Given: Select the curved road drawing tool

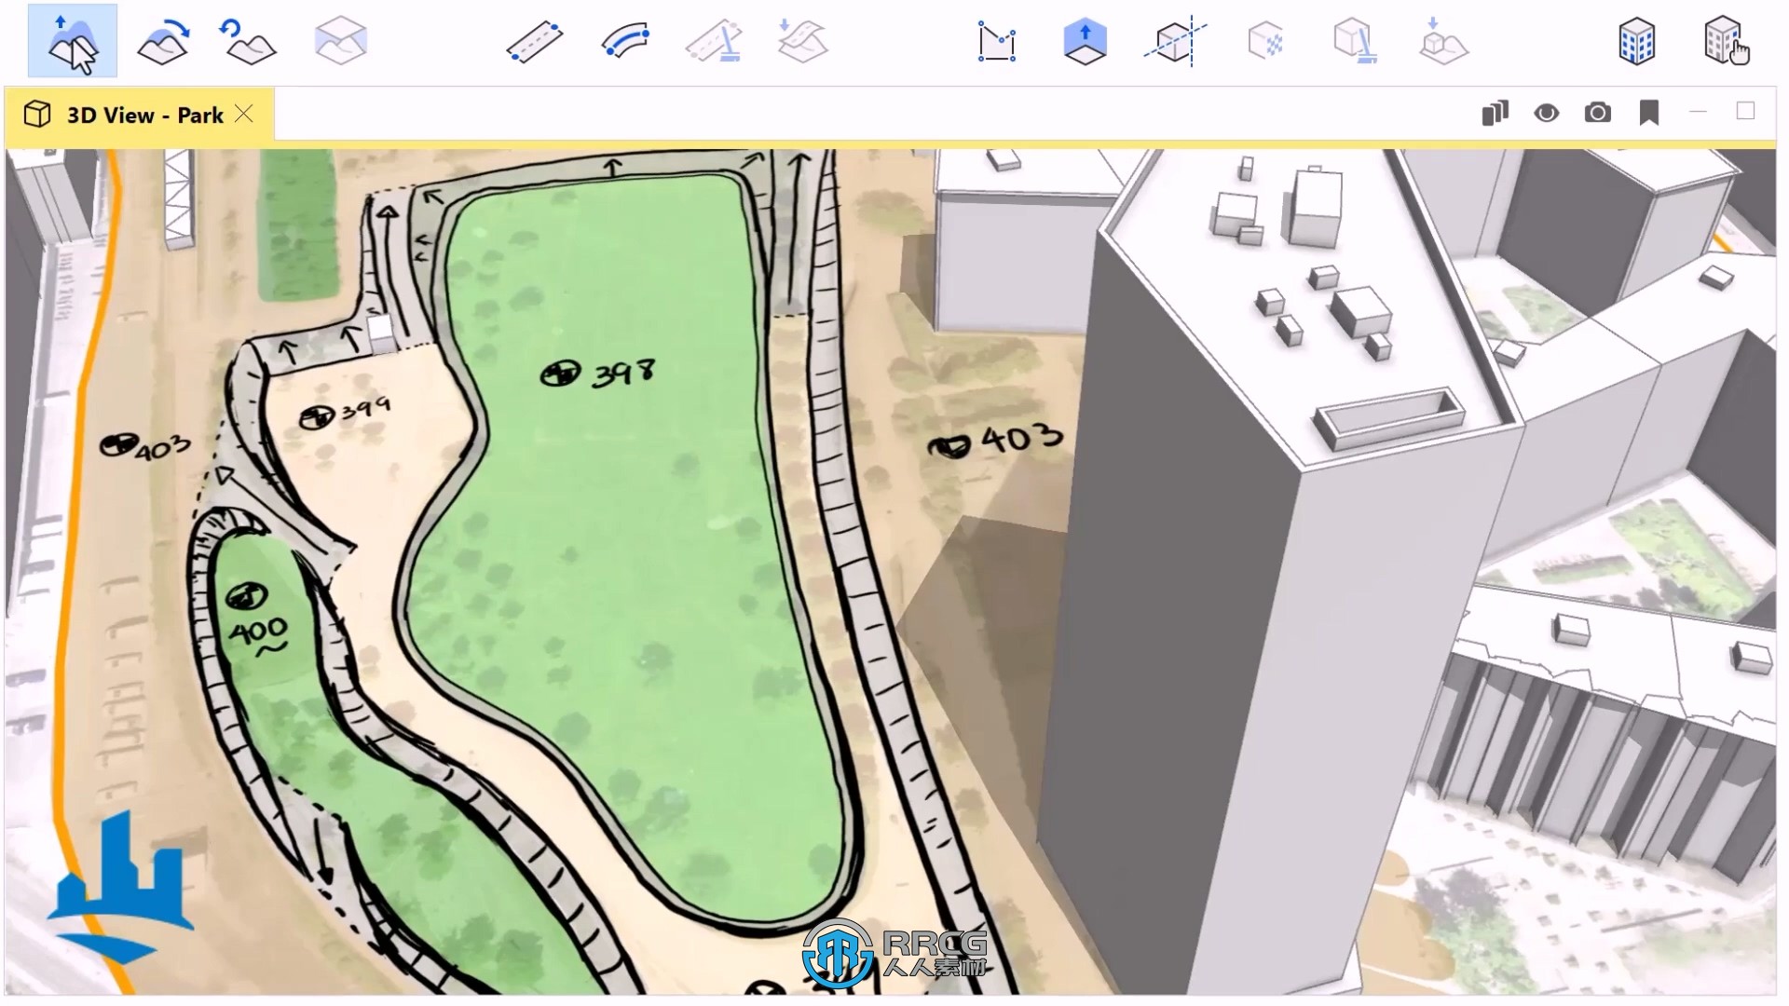Looking at the screenshot, I should 625,43.
